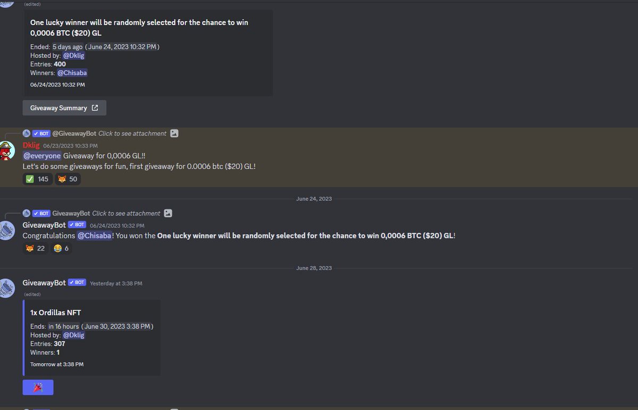
Task: Open attachment image icon in Dklig's reply preview
Action: pos(174,134)
